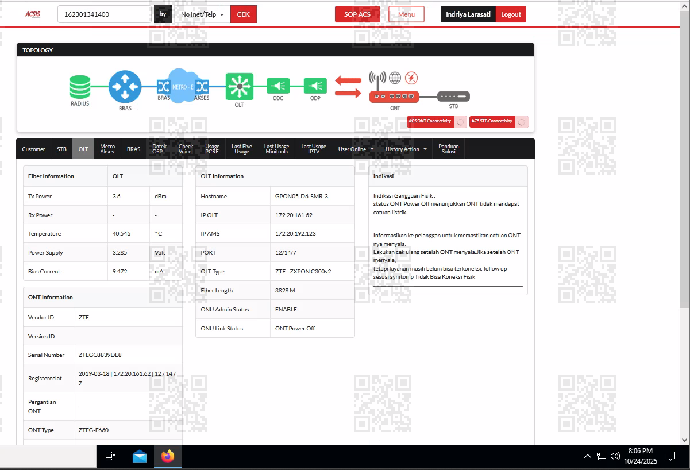Open the Metro Akses tab
This screenshot has width=690, height=470.
107,149
